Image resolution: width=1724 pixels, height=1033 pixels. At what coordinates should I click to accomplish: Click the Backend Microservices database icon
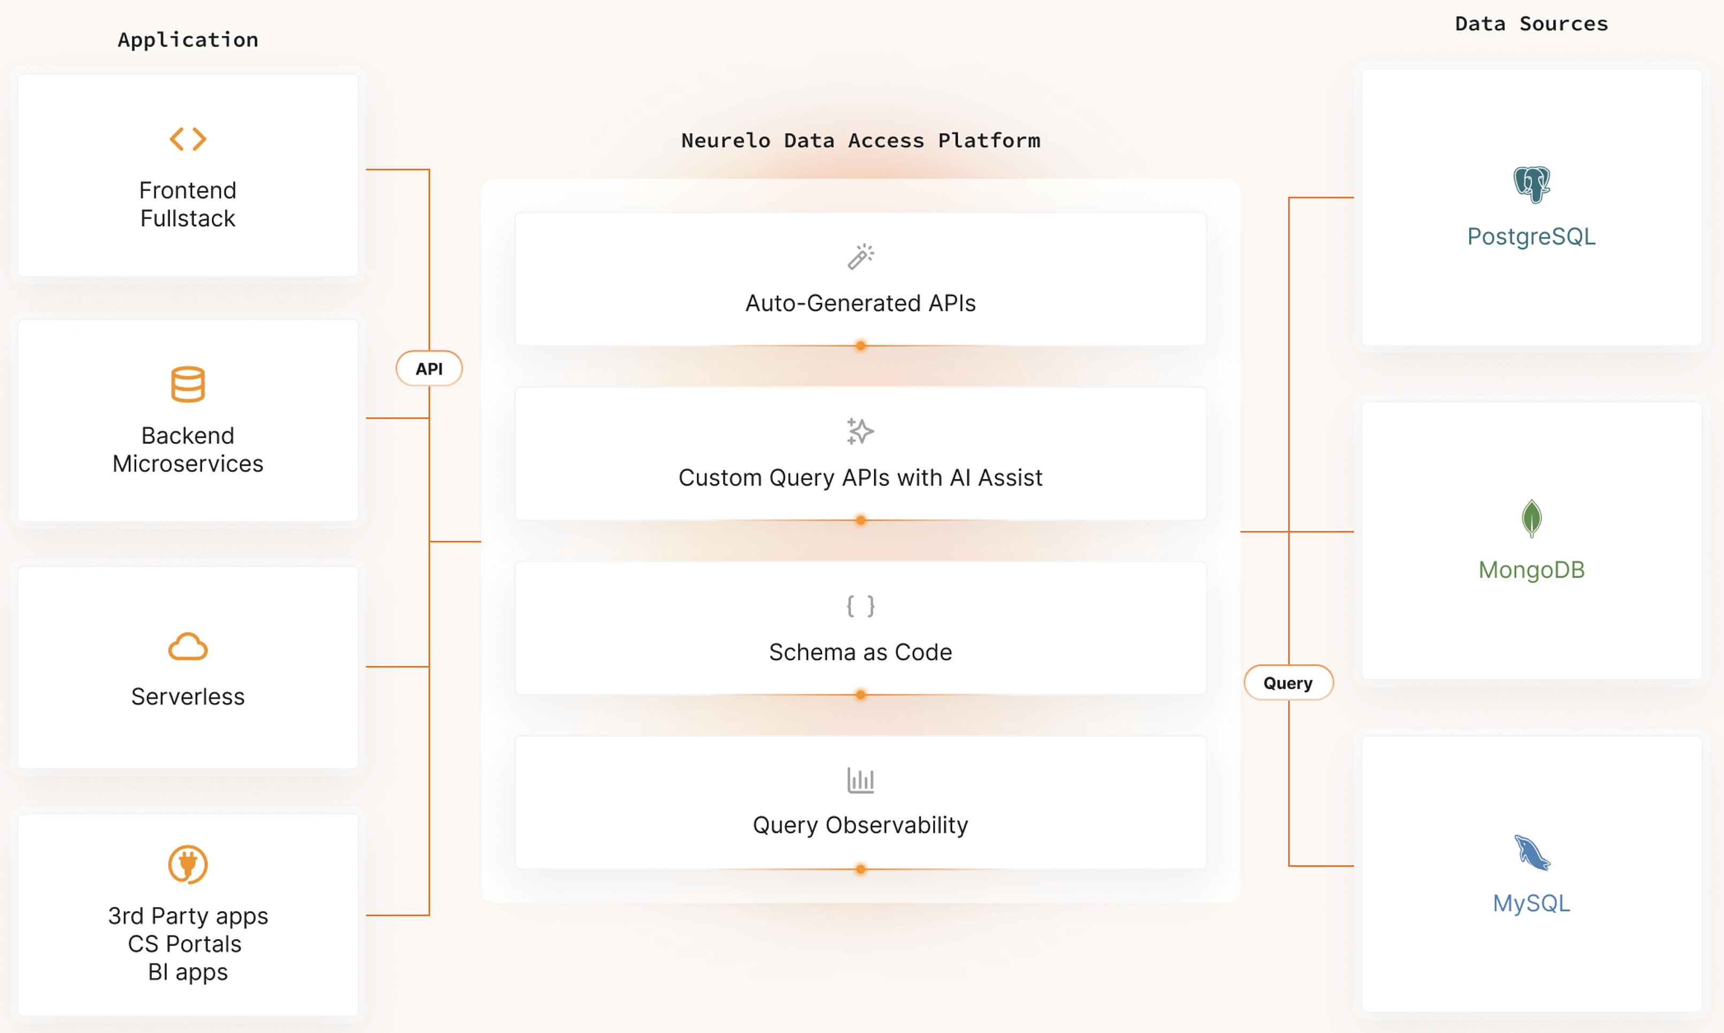click(188, 384)
